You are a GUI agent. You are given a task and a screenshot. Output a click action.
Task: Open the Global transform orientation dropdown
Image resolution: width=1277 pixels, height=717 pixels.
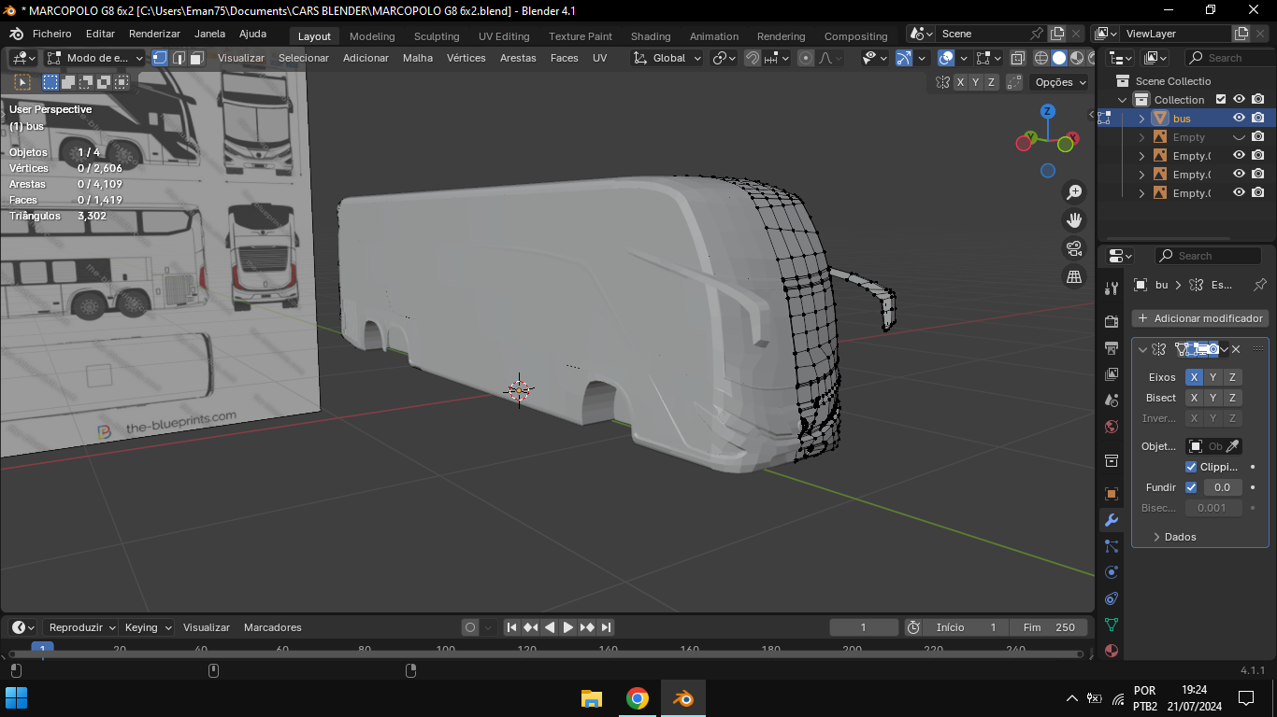tap(668, 58)
